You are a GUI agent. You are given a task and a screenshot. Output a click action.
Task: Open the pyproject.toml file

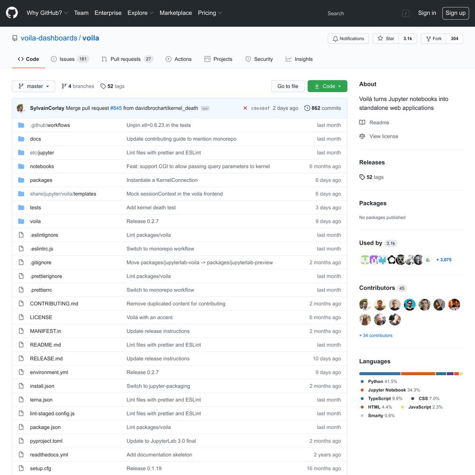point(46,441)
